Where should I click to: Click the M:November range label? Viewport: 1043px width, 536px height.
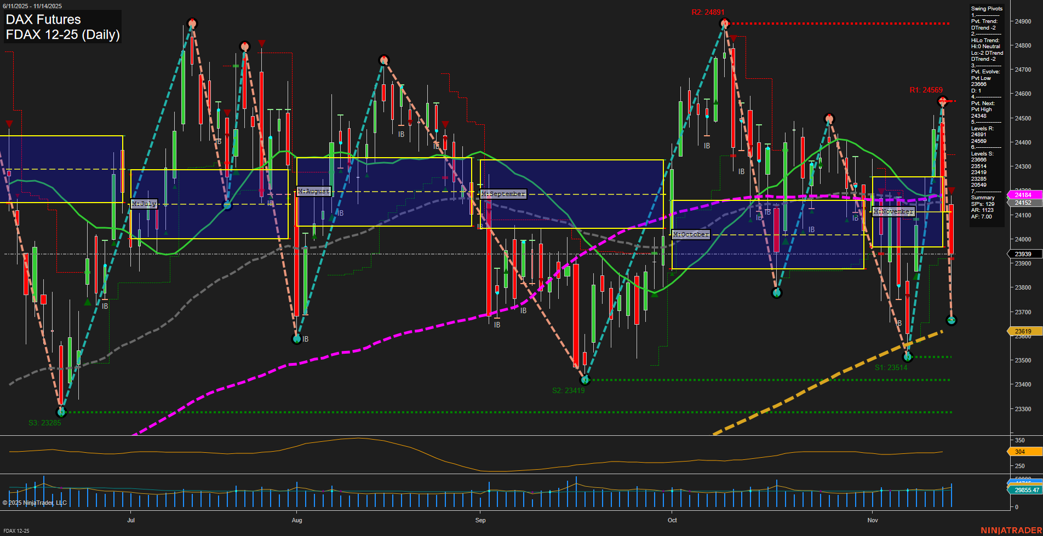[x=893, y=211]
